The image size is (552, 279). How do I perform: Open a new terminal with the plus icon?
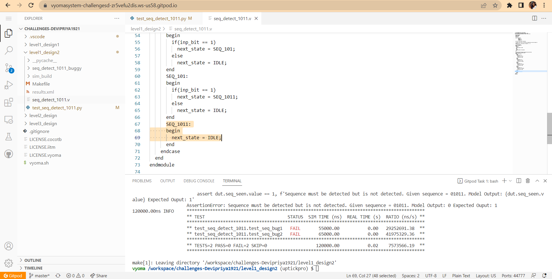[x=504, y=181]
